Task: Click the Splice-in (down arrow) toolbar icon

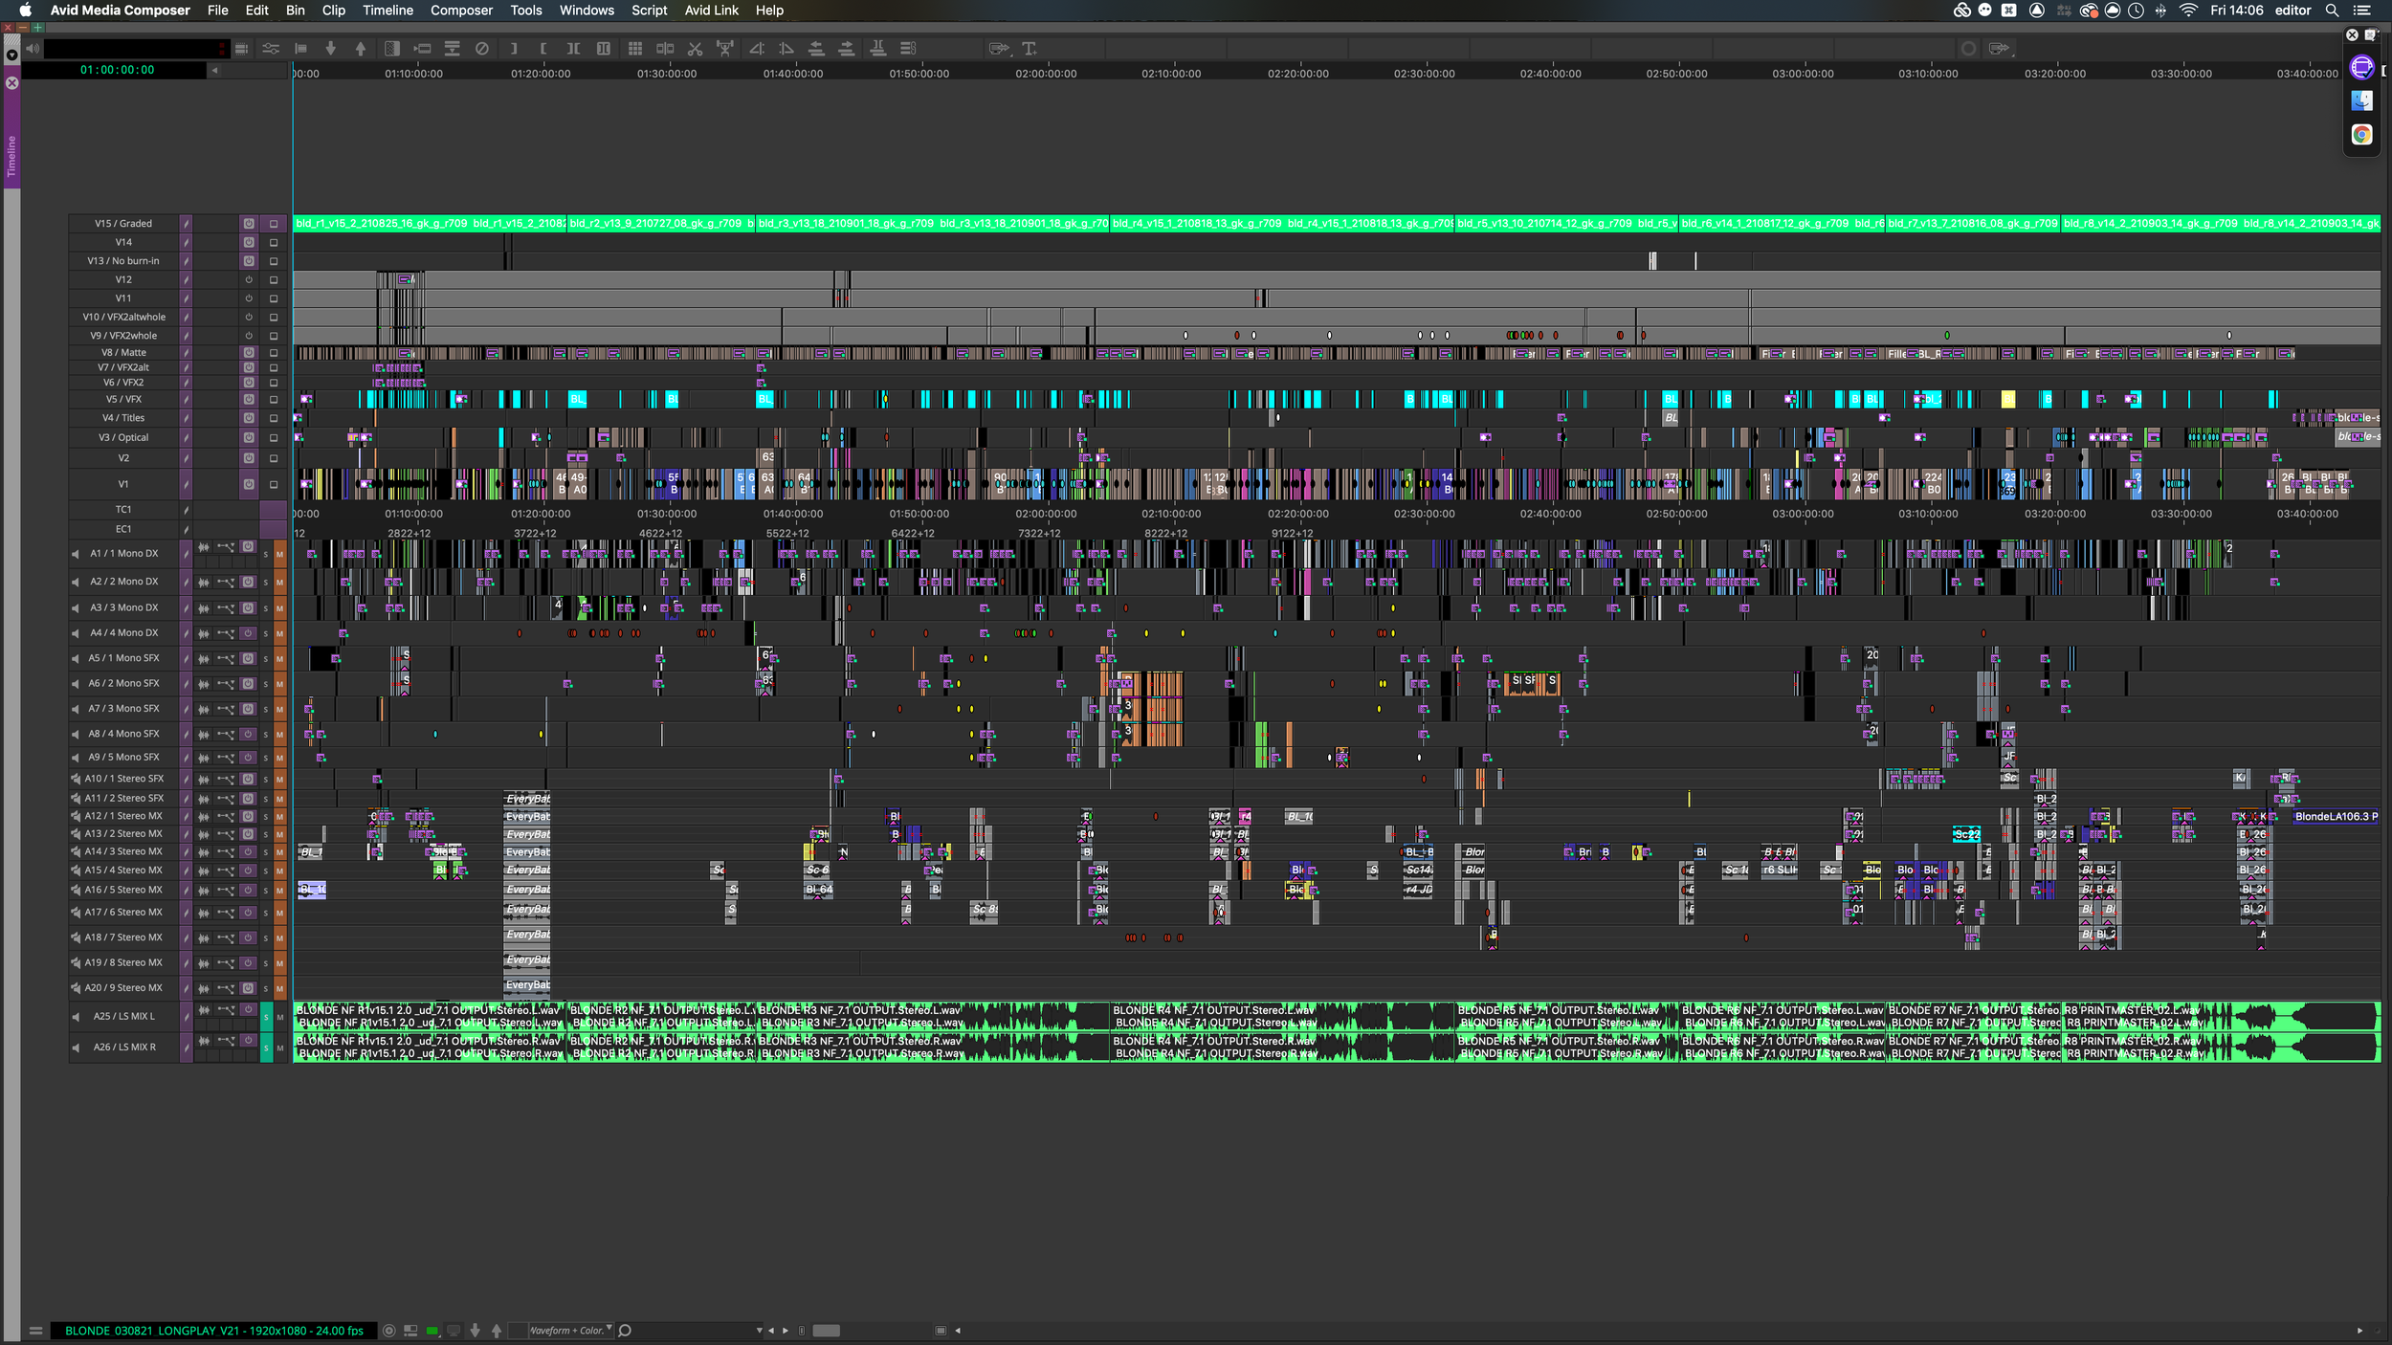Action: click(331, 49)
